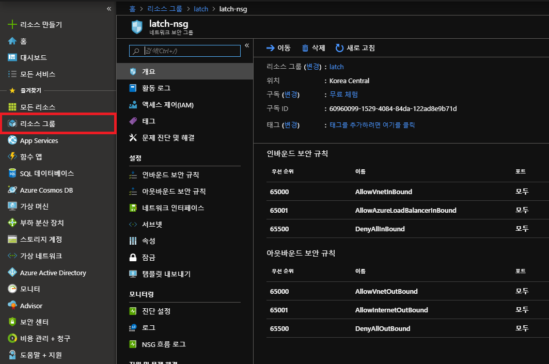Screen dimensions: 549x364
Task: Click 변경 link next to 리소스 그룹
Action: 312,67
